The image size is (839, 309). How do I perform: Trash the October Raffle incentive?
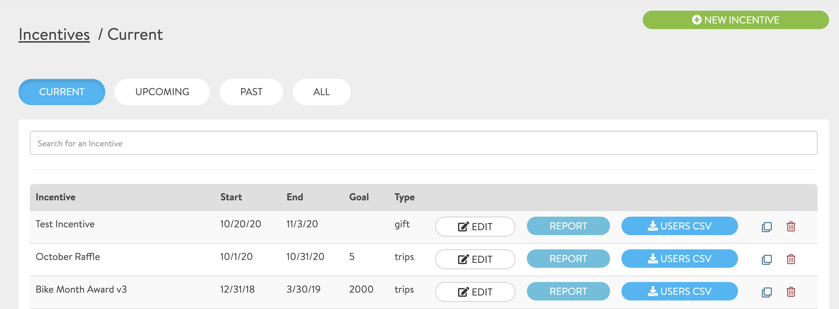pos(791,259)
